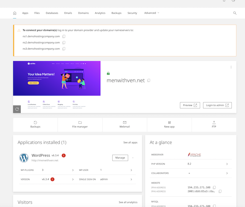The image size is (245, 207).
Task: Copy the website IPv6 address
Action: click(x=220, y=191)
